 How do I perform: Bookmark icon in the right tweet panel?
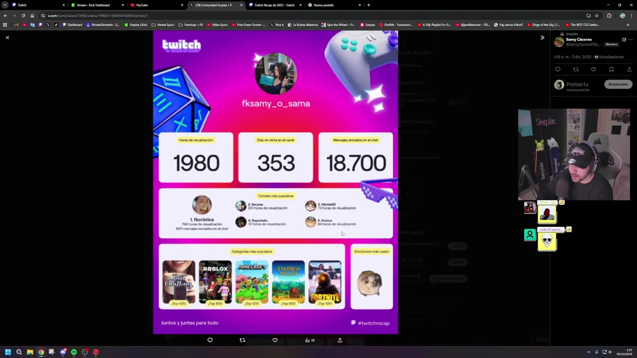point(611,69)
